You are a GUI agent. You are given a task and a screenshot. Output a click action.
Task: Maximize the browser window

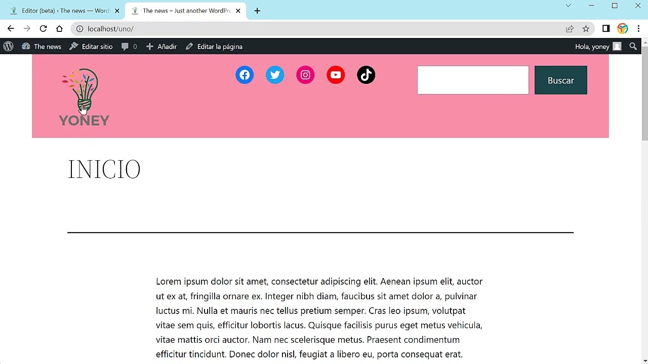pos(615,6)
